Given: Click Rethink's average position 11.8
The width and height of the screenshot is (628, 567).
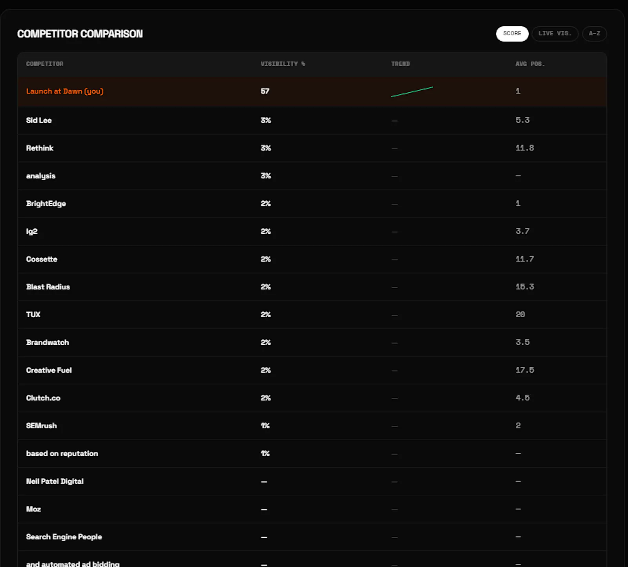Looking at the screenshot, I should [525, 148].
